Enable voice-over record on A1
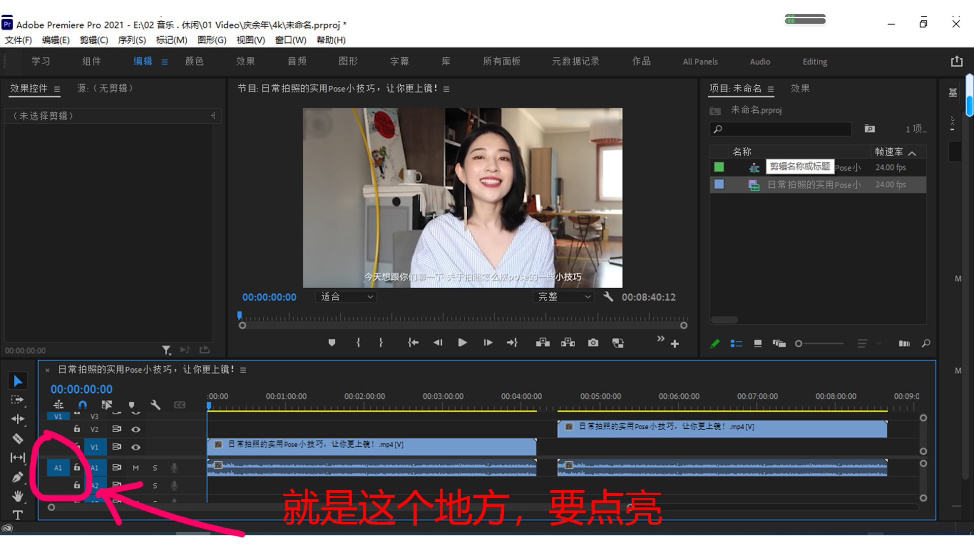The width and height of the screenshot is (974, 548). [174, 468]
